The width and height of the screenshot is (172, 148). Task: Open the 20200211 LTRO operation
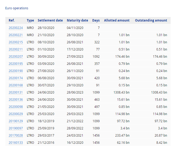point(16,49)
